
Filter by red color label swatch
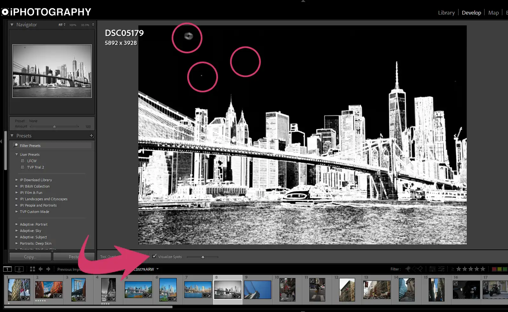point(494,269)
